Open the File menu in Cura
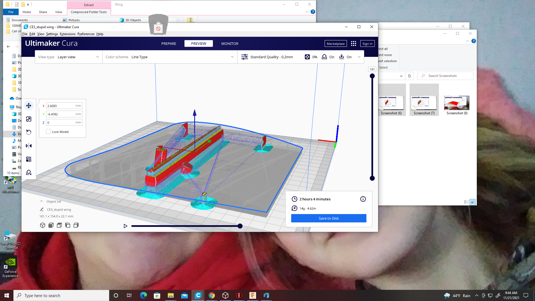Image resolution: width=535 pixels, height=301 pixels. [x=25, y=34]
